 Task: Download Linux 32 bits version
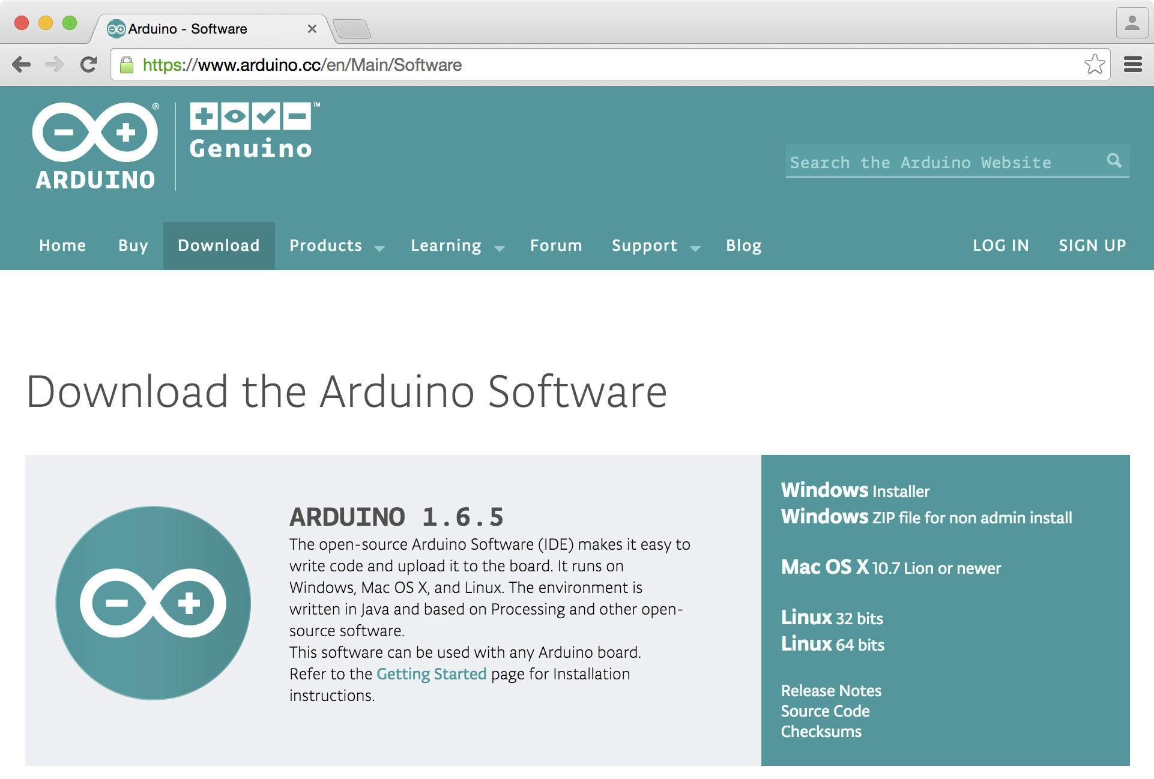832,618
